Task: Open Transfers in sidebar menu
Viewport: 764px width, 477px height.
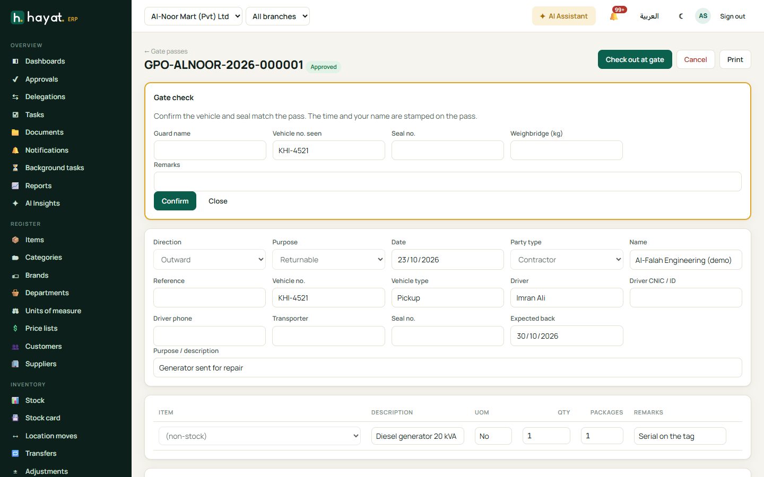Action: click(41, 454)
